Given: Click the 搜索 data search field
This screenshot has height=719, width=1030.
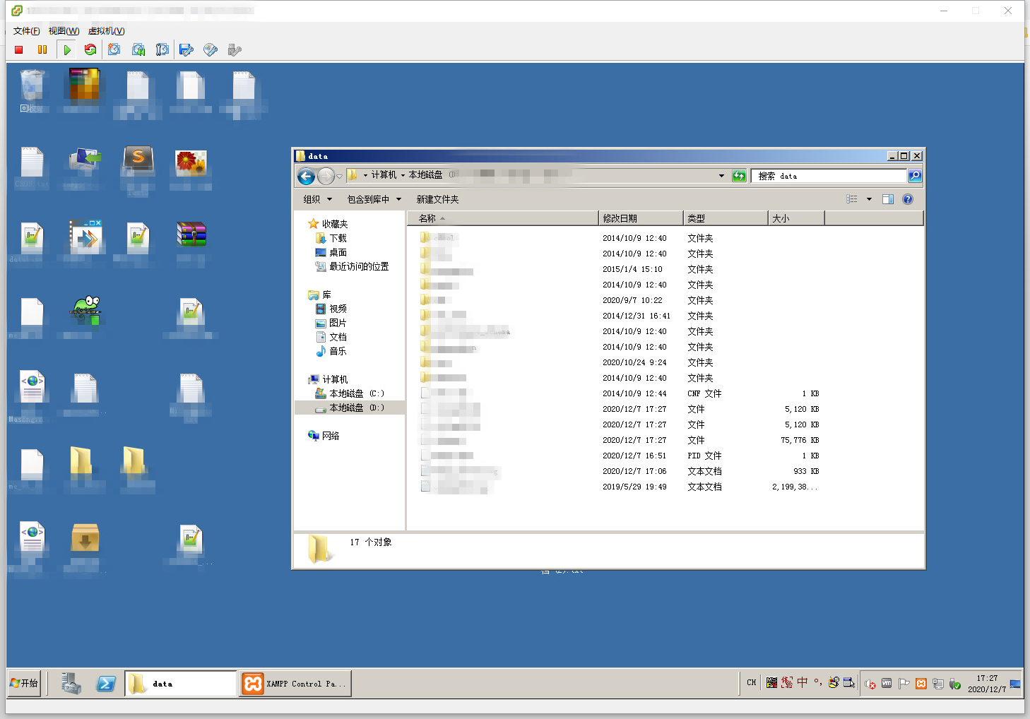Looking at the screenshot, I should [x=829, y=176].
